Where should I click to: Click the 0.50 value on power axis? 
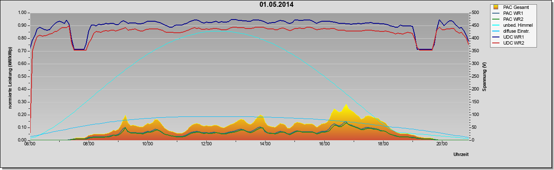pos(23,76)
